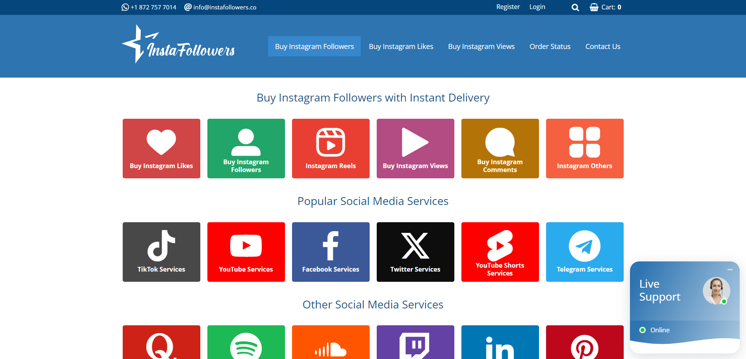The height and width of the screenshot is (359, 746).
Task: Click the InstaFollowers logo
Action: [x=178, y=45]
